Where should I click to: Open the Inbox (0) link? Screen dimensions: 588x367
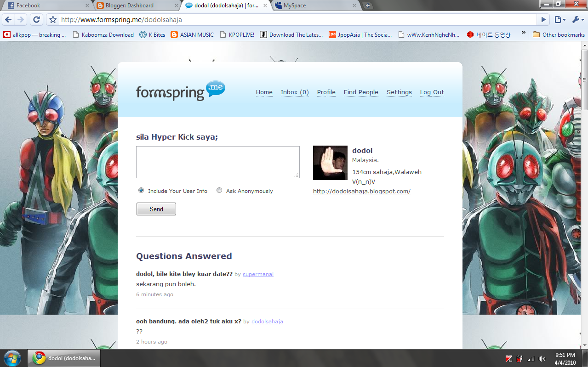pyautogui.click(x=295, y=92)
